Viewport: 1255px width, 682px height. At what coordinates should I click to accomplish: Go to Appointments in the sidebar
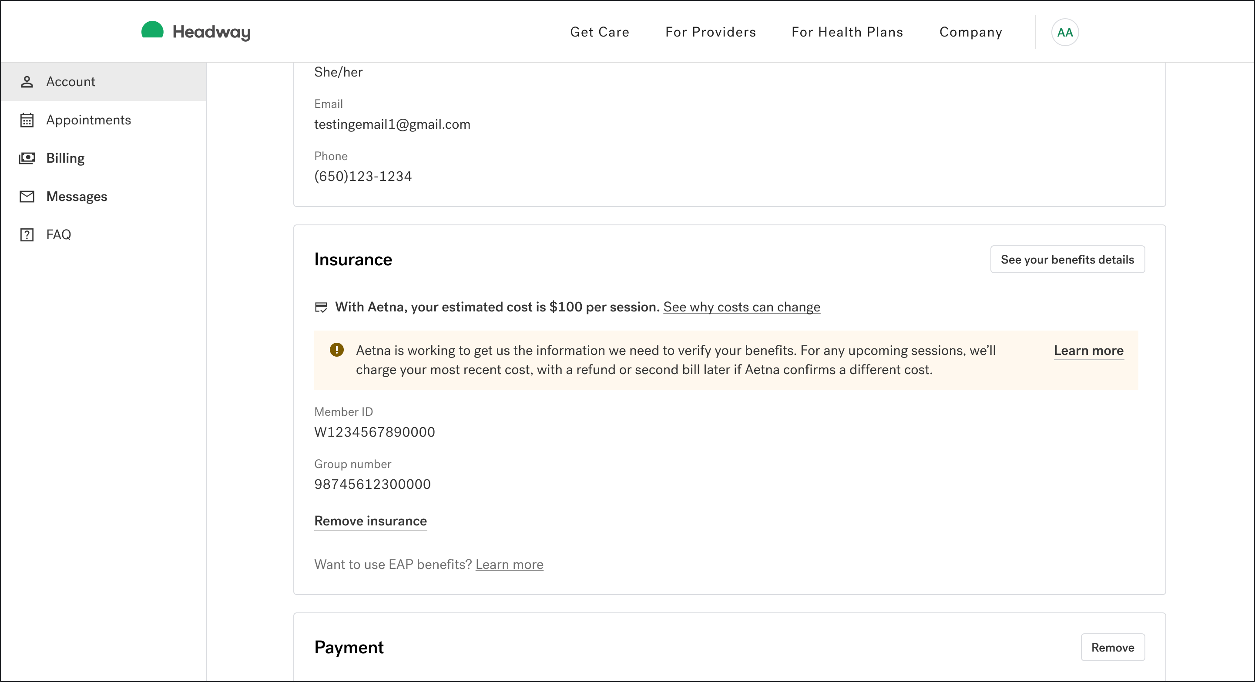[104, 120]
